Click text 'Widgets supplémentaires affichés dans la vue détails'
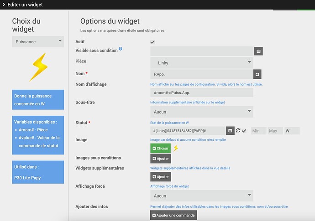Image resolution: width=315 pixels, height=221 pixels. tap(190, 168)
